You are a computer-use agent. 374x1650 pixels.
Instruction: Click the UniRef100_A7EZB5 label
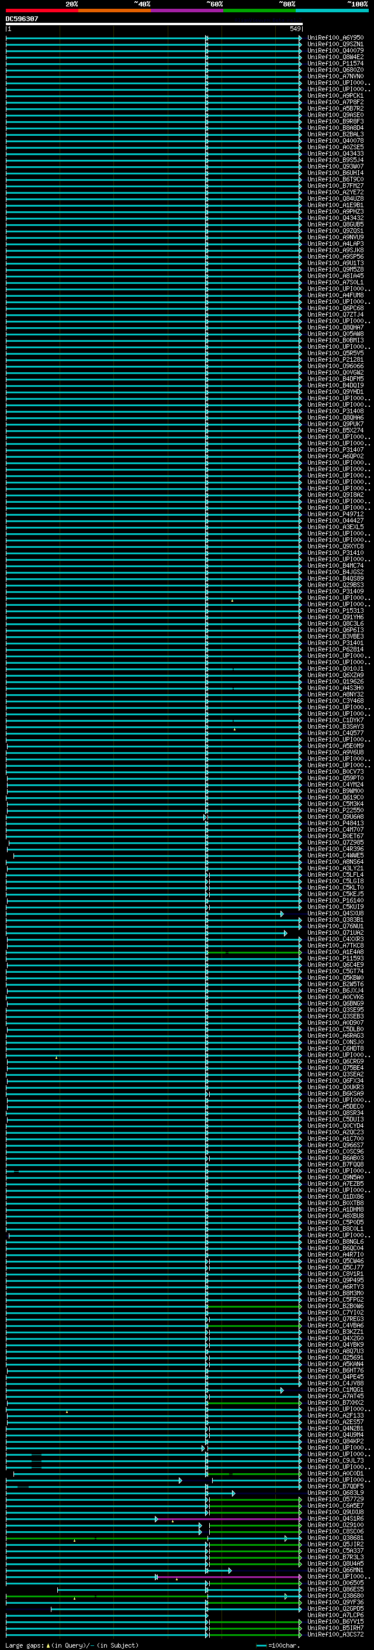335,1184
